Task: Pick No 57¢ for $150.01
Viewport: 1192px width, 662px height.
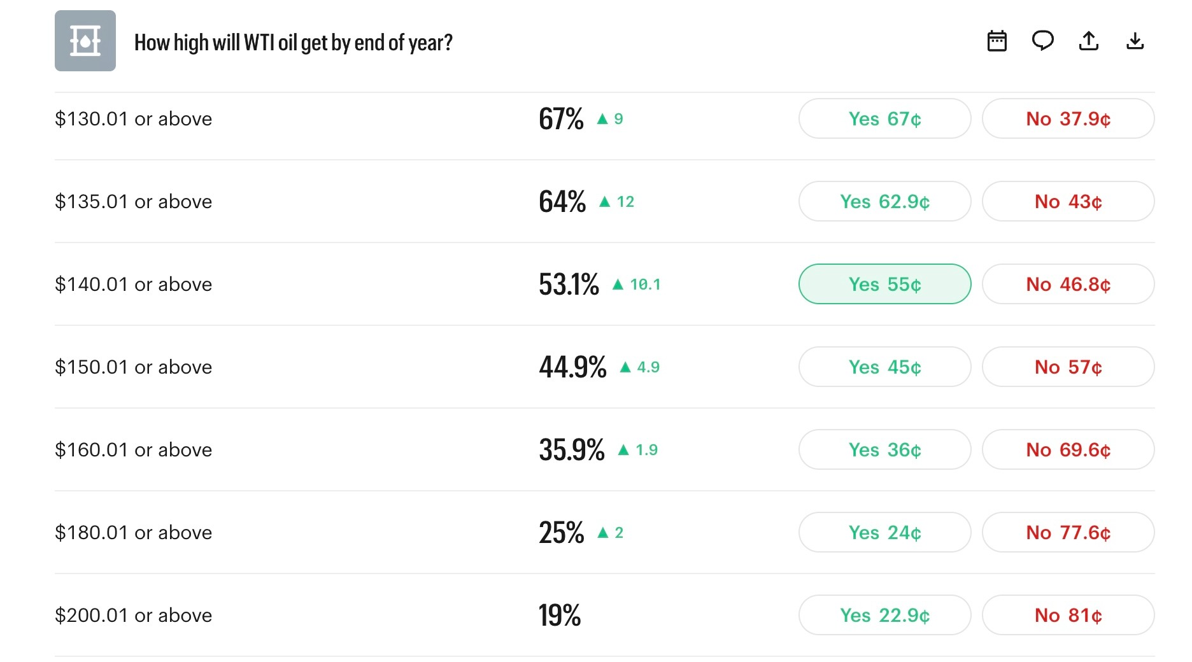Action: coord(1068,367)
